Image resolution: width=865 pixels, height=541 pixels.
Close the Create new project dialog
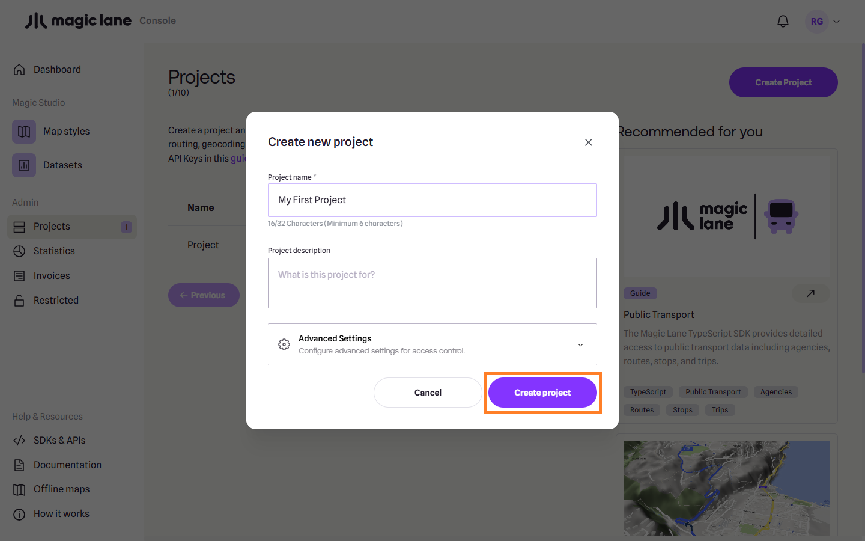[589, 142]
